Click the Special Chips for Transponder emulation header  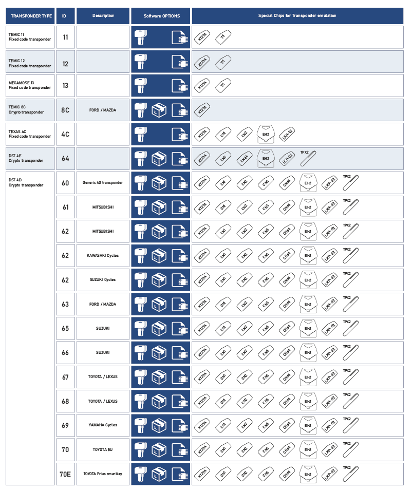click(x=297, y=16)
